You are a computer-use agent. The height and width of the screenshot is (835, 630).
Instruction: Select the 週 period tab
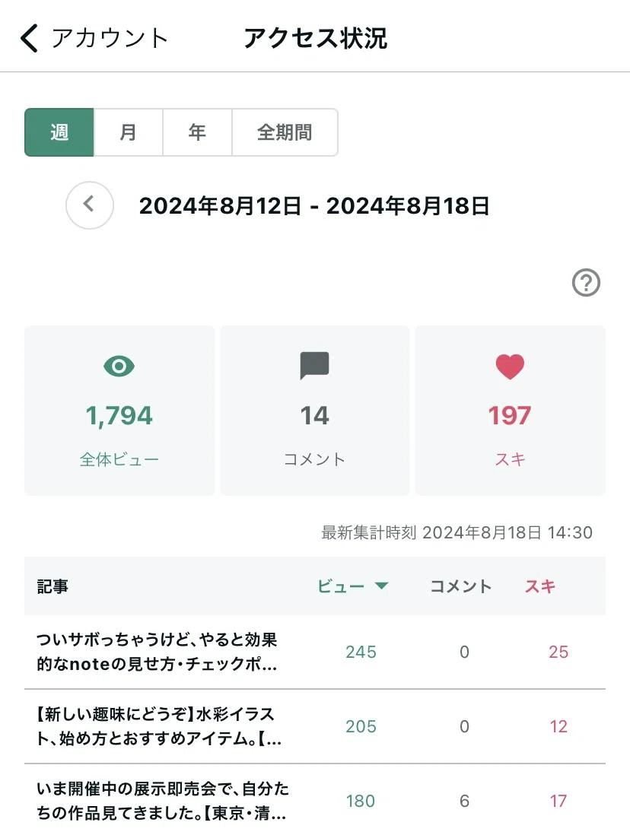pyautogui.click(x=59, y=132)
